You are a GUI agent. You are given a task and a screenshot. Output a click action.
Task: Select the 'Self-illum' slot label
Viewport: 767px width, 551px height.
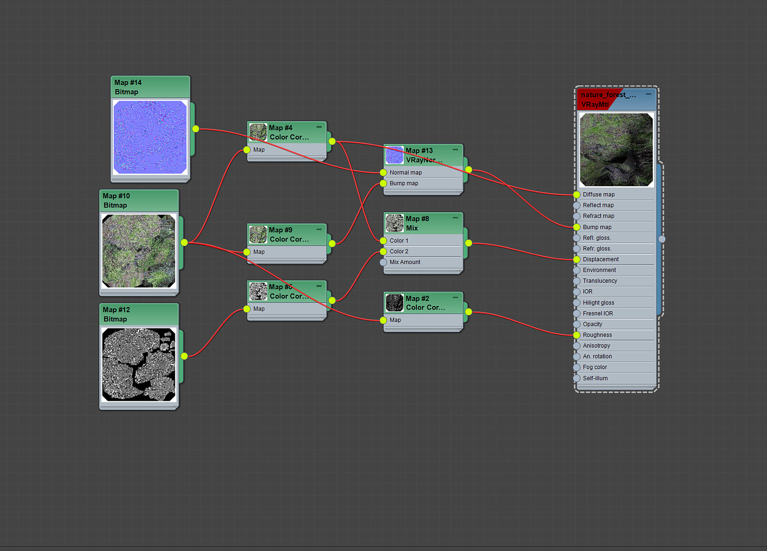tap(595, 378)
